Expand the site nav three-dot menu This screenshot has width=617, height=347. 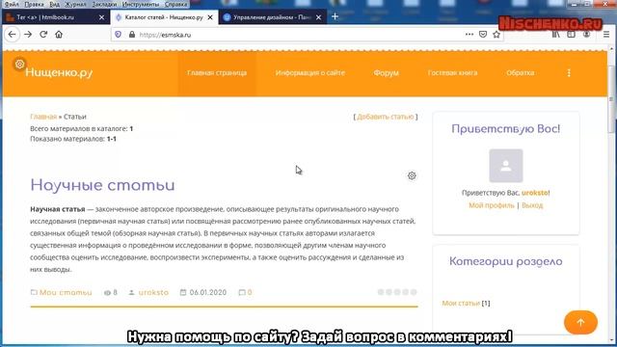tap(569, 73)
